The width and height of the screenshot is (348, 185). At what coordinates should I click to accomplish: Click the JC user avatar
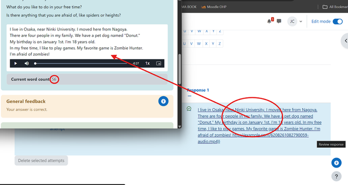[x=292, y=21]
